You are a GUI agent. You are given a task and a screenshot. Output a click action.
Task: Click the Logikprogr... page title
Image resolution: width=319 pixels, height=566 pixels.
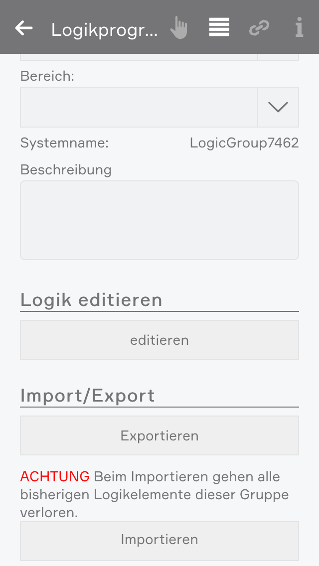(105, 30)
